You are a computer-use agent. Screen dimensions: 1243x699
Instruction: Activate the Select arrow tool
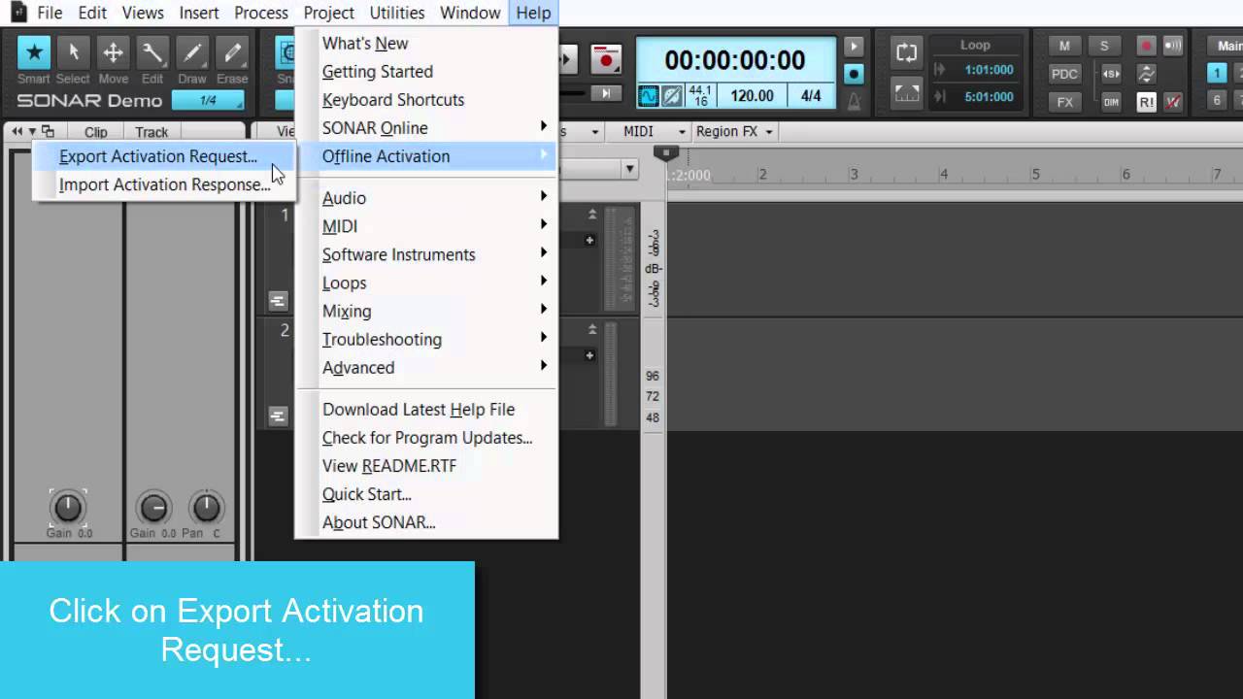(x=73, y=52)
